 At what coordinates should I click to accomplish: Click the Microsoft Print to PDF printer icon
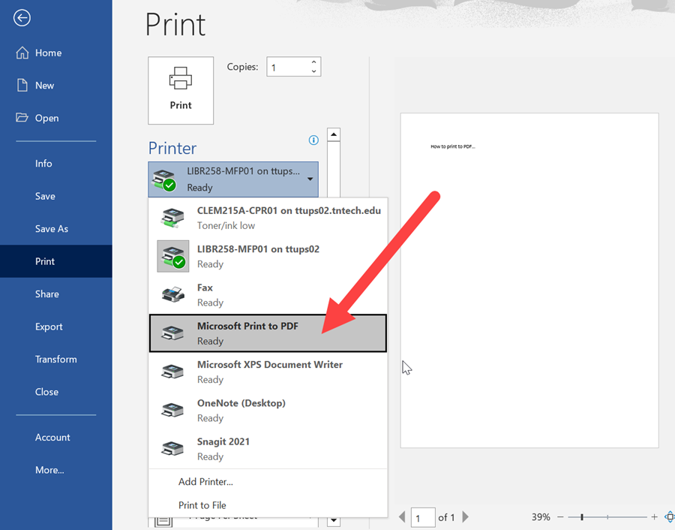pyautogui.click(x=172, y=333)
